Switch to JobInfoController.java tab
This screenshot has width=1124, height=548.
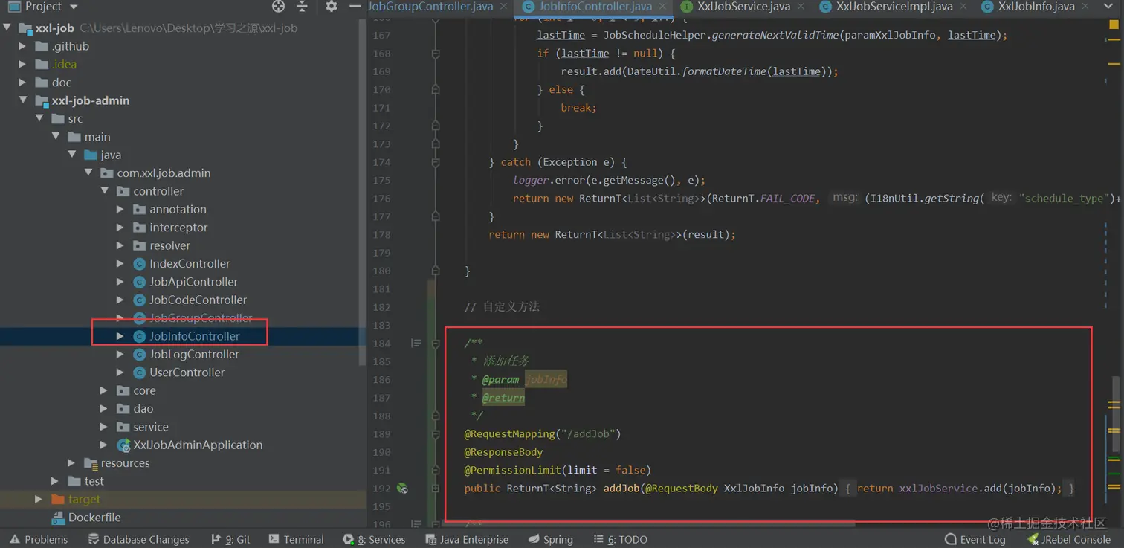coord(595,6)
